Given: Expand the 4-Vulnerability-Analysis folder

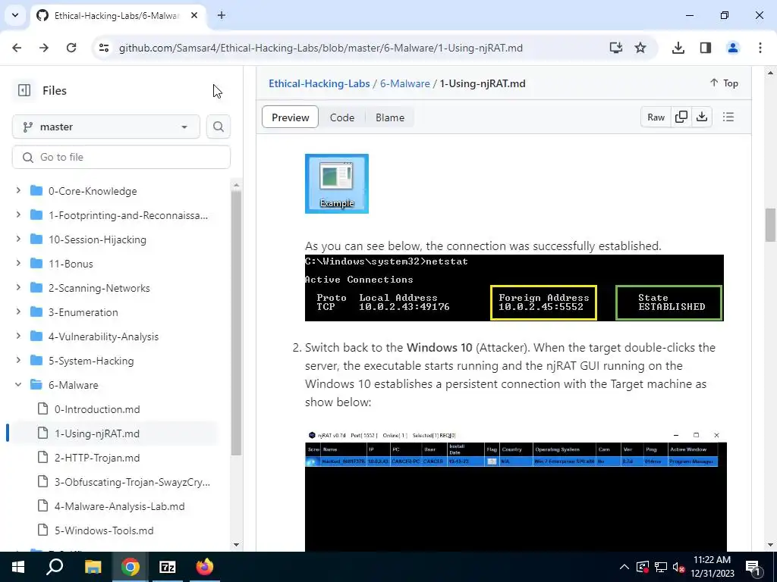Looking at the screenshot, I should point(18,336).
